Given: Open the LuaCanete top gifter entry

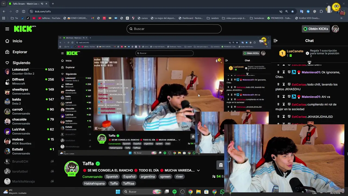Looking at the screenshot, I should click(291, 53).
